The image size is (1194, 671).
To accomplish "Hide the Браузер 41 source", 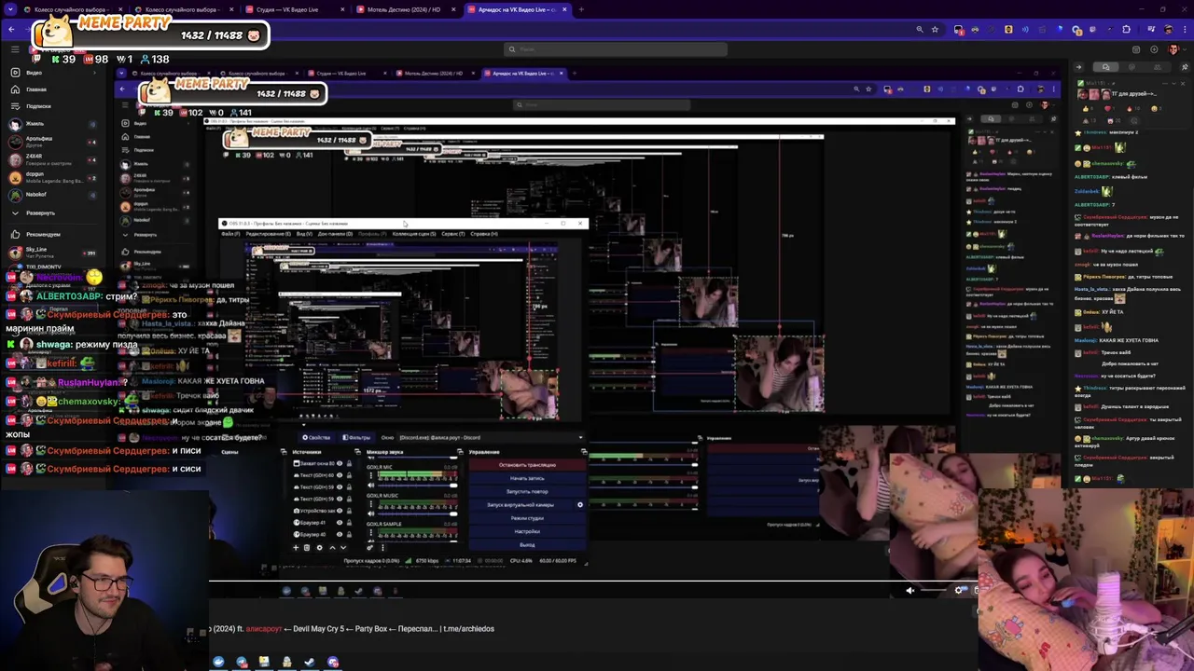I will (340, 522).
